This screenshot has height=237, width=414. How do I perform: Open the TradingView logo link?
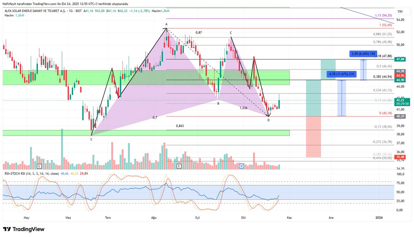[x=23, y=229]
